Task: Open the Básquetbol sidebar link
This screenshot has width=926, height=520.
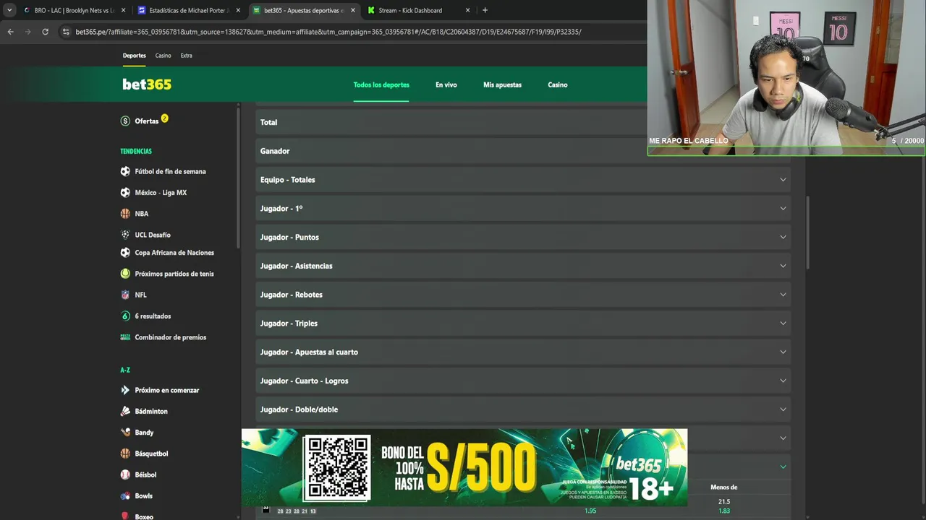Action: pyautogui.click(x=151, y=454)
